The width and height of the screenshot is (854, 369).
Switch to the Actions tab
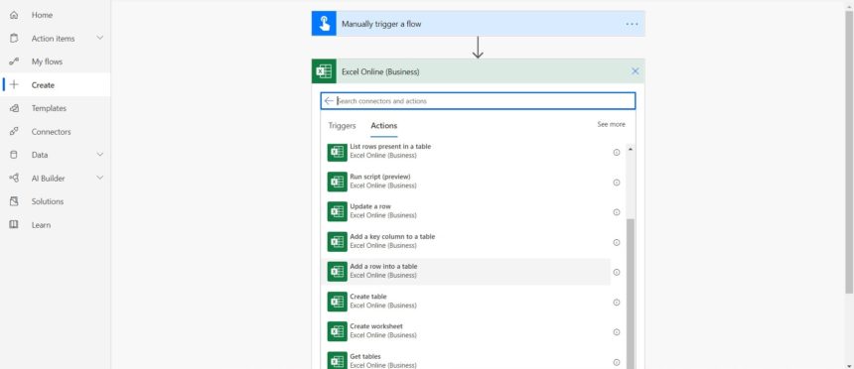coord(384,126)
